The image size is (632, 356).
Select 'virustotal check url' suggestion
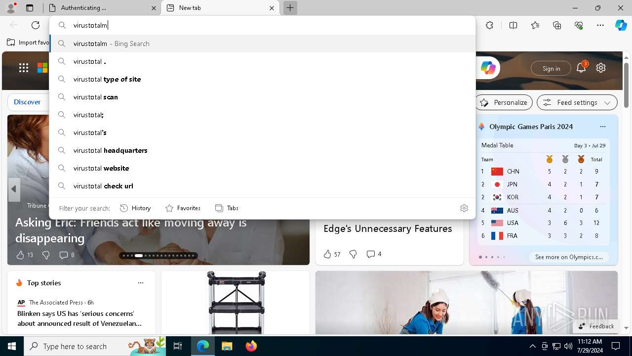tap(262, 186)
